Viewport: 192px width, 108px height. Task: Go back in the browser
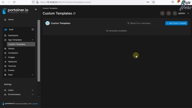pos(3,2)
